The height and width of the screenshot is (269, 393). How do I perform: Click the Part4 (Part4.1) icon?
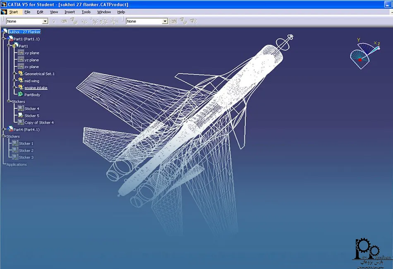point(10,130)
